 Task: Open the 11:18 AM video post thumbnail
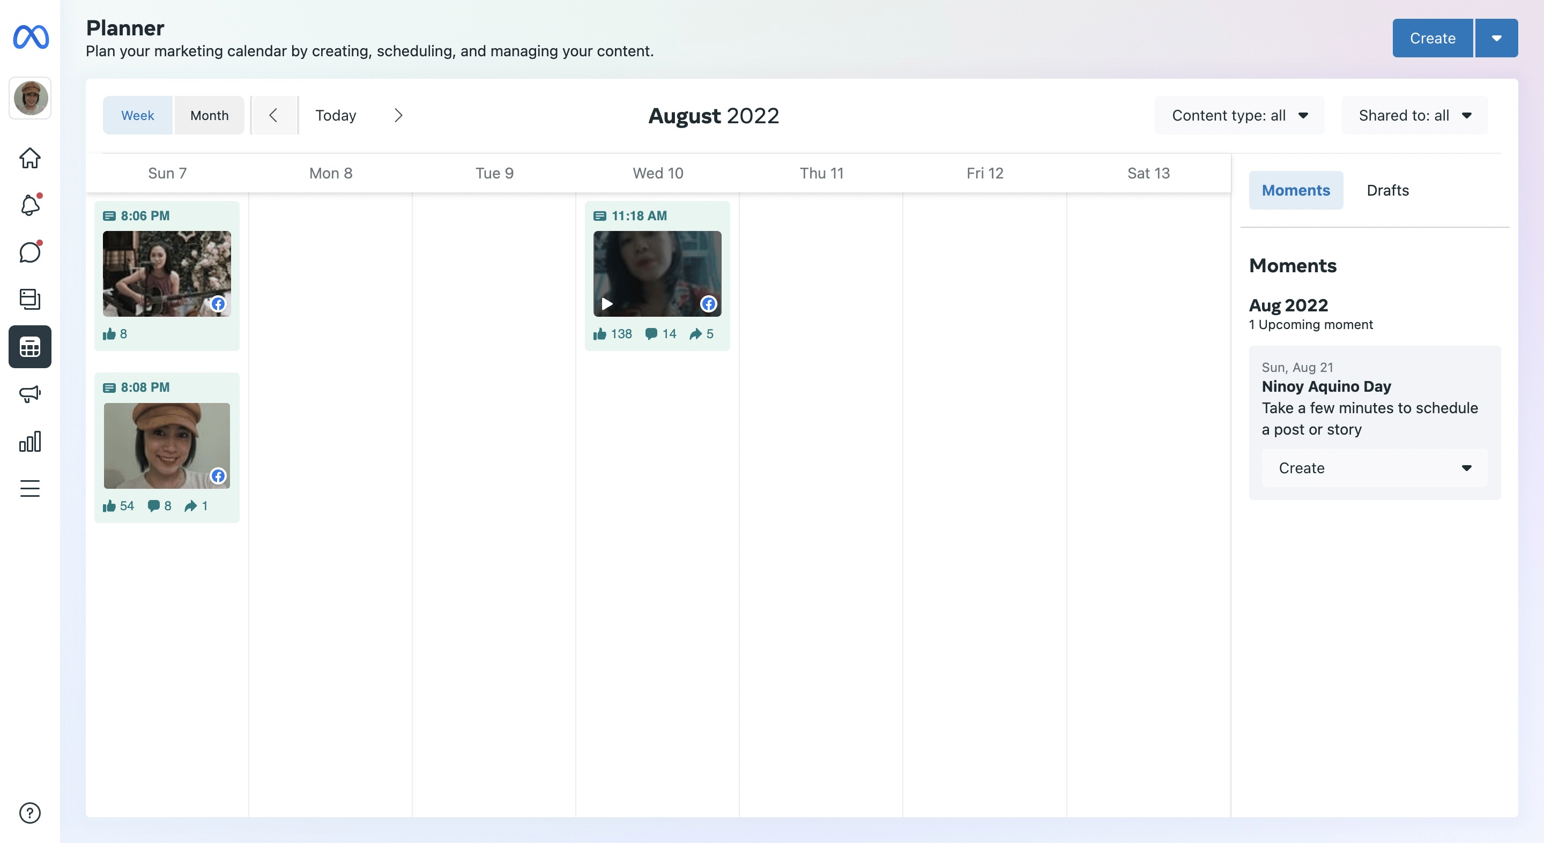[x=657, y=274]
